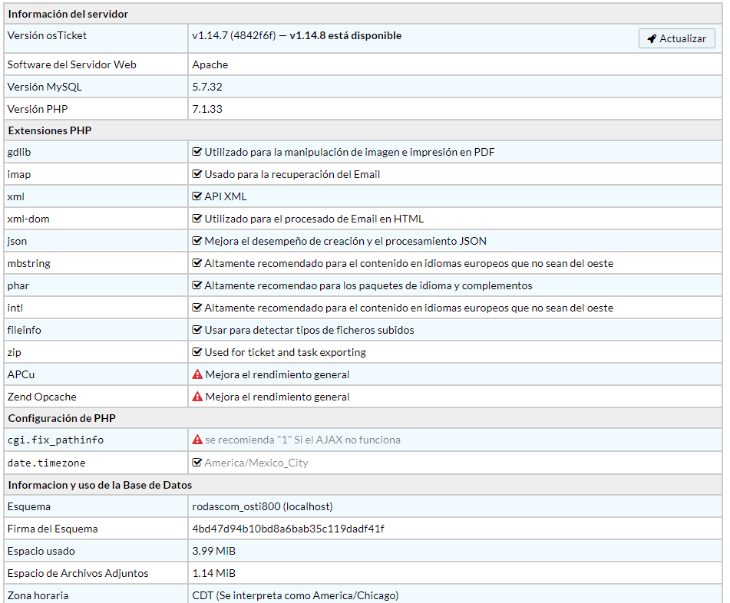Click the imap check mark icon
The height and width of the screenshot is (603, 730).
click(x=197, y=174)
